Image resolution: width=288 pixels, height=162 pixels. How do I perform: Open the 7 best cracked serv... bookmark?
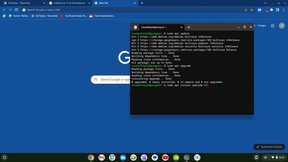pos(102,16)
